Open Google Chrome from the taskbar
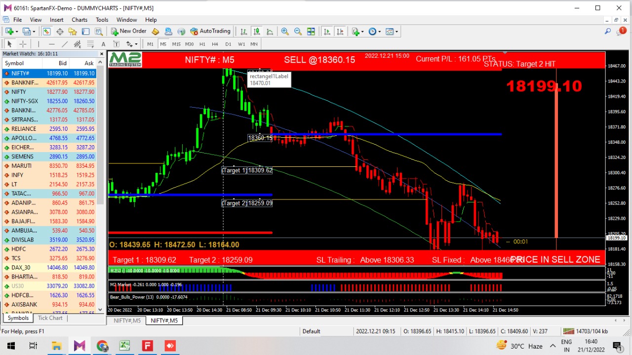Viewport: 632px width, 355px height. pyautogui.click(x=102, y=346)
